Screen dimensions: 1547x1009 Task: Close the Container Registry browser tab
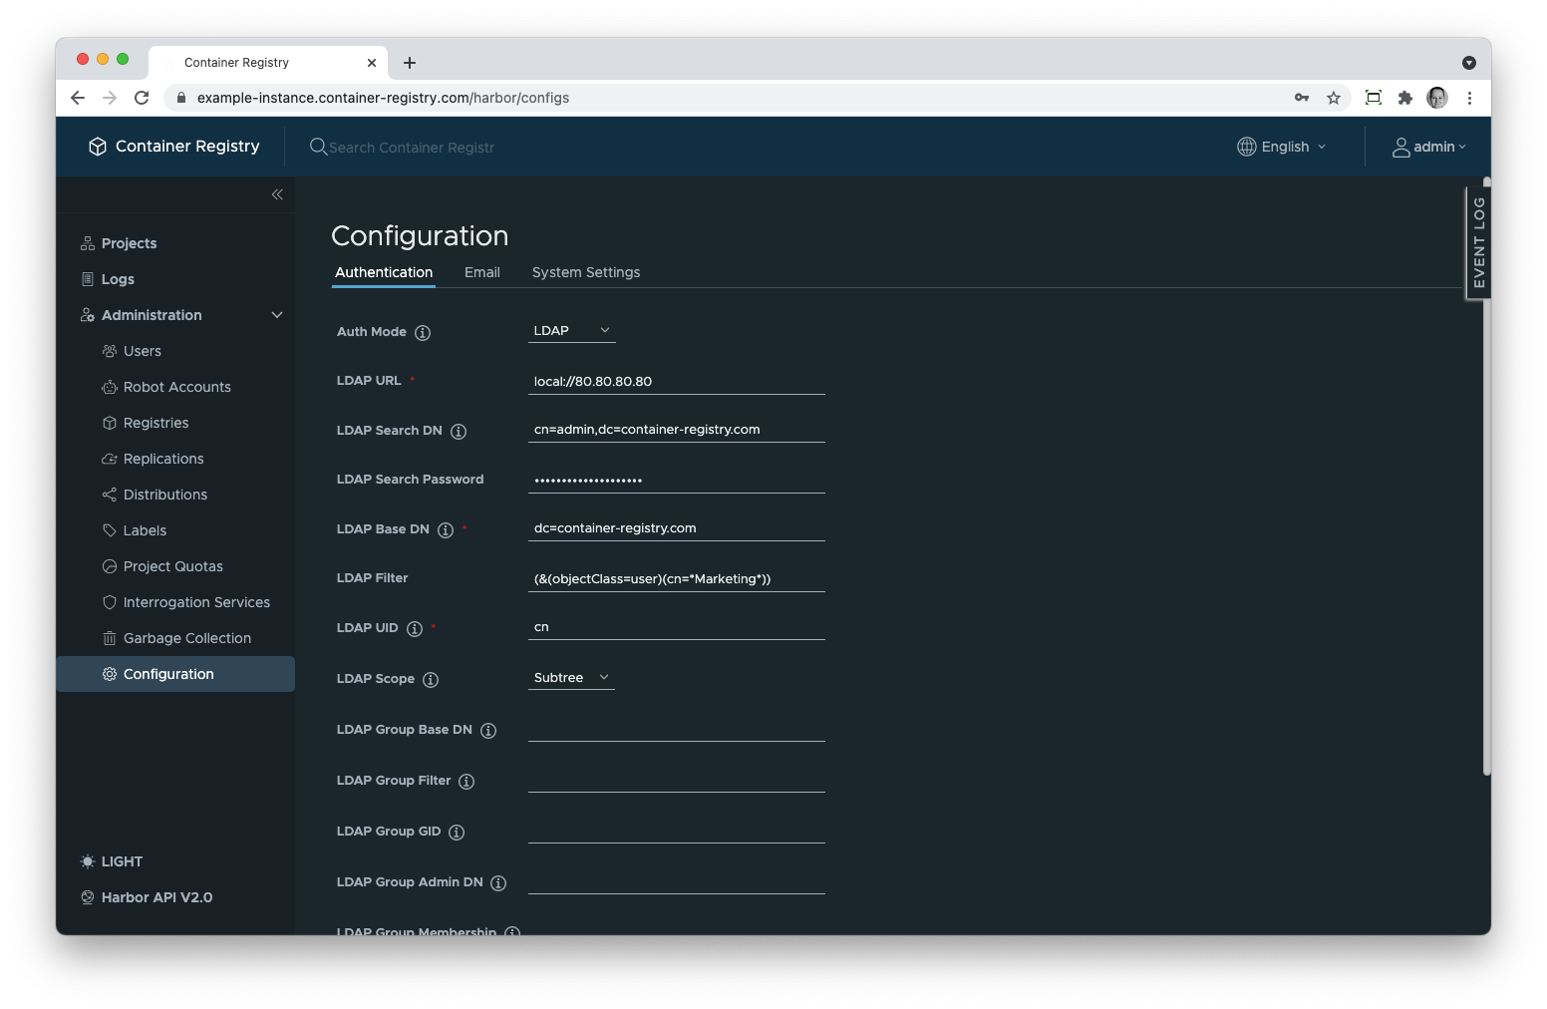click(x=372, y=63)
